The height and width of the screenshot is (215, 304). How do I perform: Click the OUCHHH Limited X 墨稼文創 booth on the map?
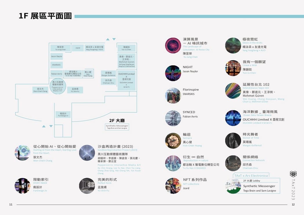click(126, 80)
